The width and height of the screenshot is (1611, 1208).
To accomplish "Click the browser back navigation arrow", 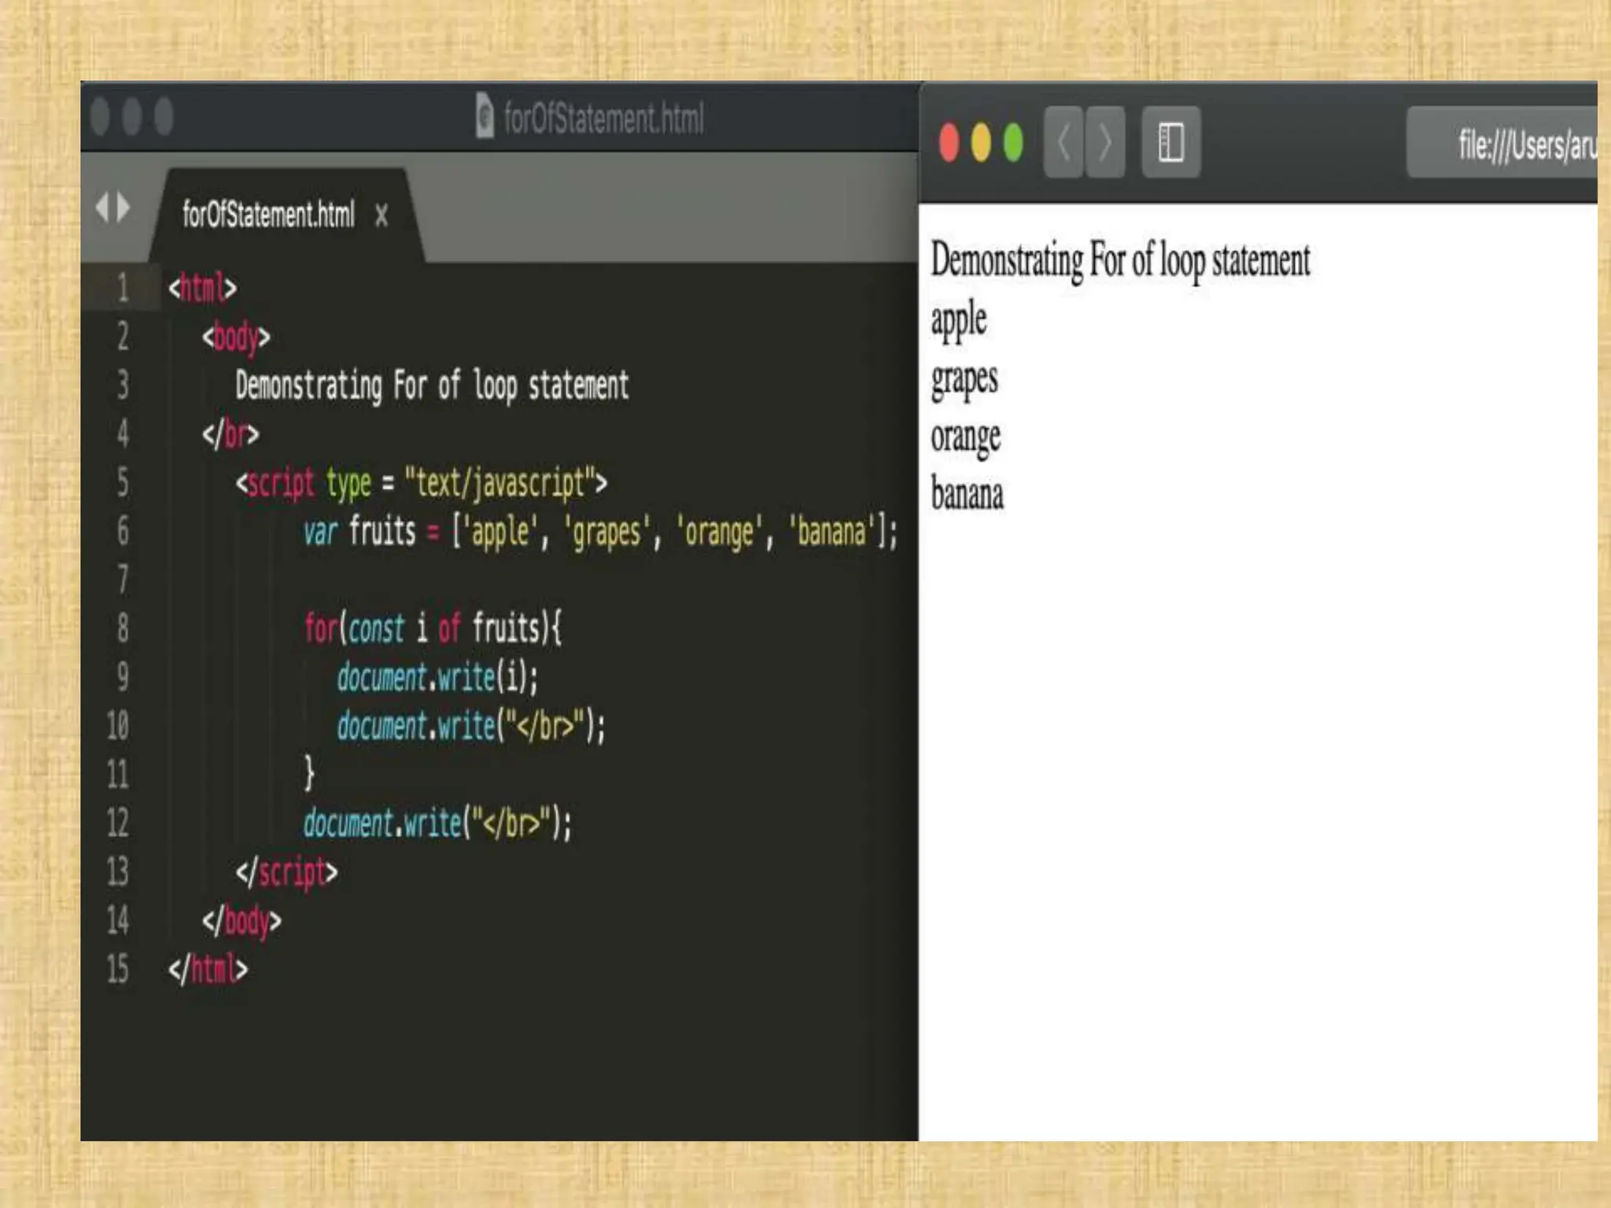I will 1064,142.
